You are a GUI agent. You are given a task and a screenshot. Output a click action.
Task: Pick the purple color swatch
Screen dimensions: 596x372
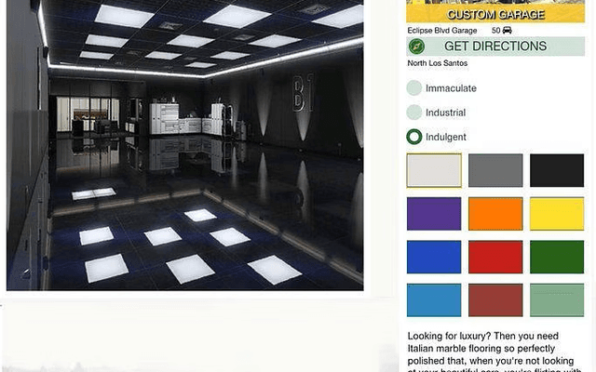[x=434, y=214]
